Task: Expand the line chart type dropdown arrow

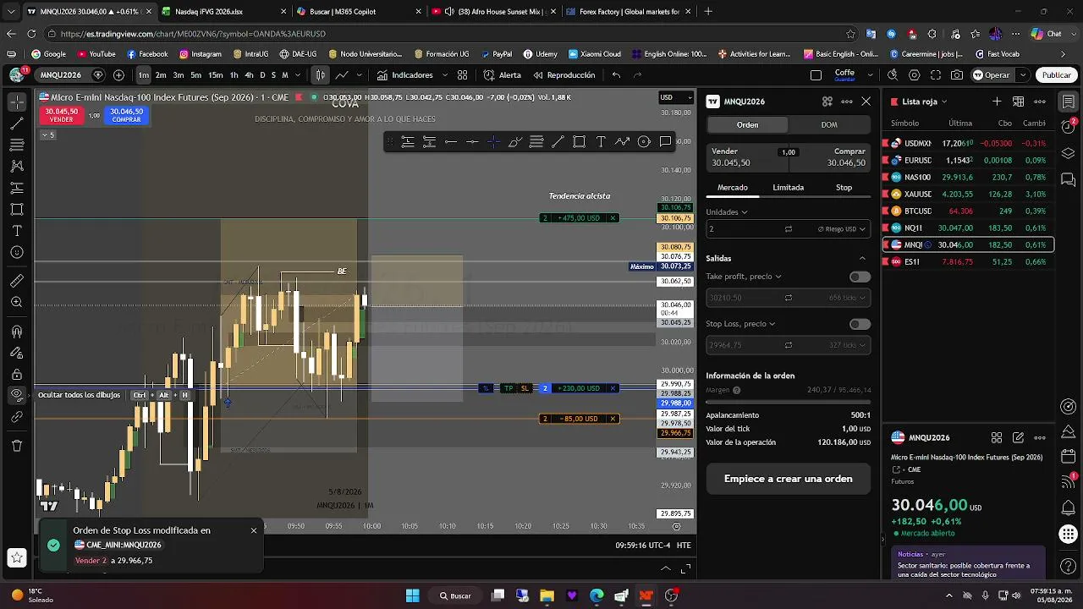Action: click(361, 75)
